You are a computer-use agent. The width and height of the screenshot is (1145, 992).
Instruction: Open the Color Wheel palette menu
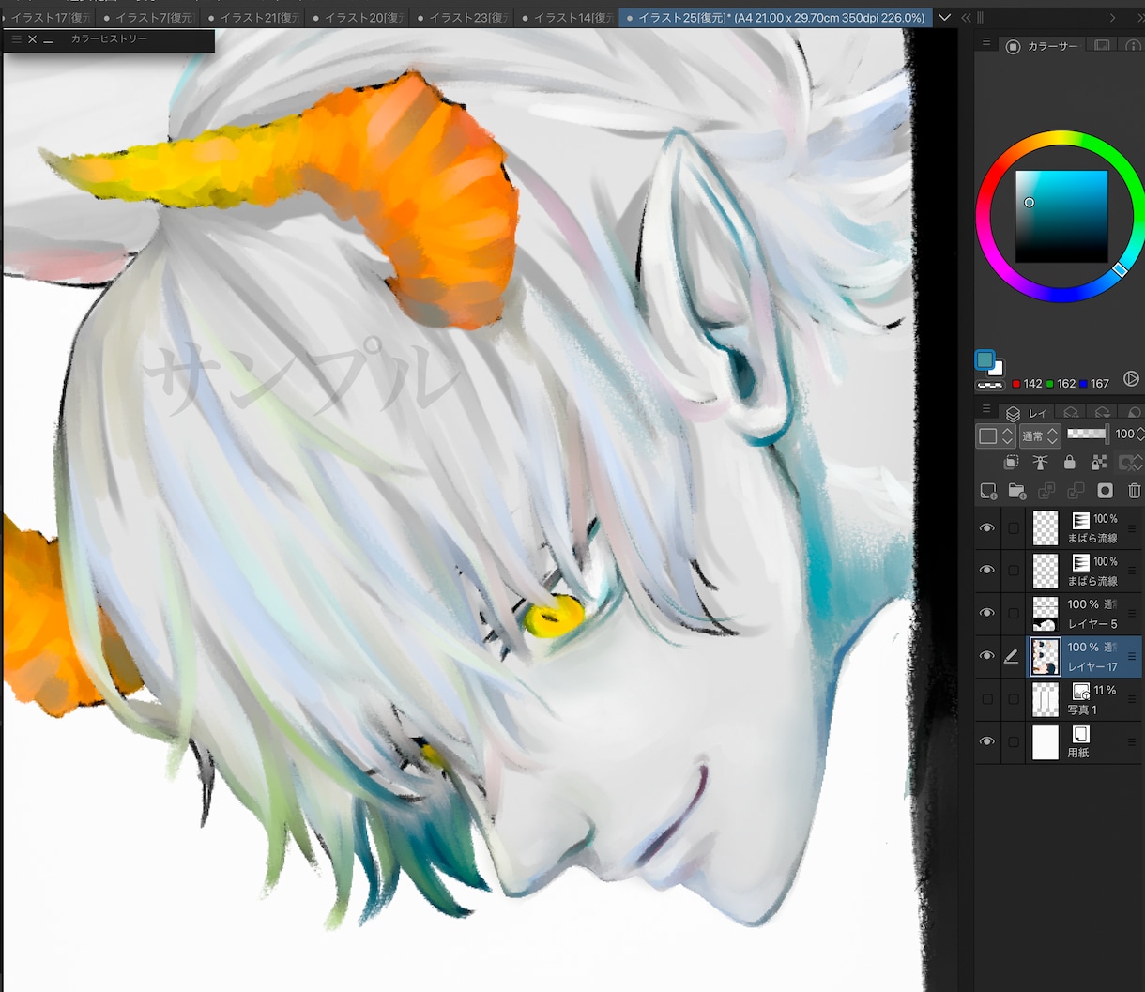pyautogui.click(x=985, y=42)
